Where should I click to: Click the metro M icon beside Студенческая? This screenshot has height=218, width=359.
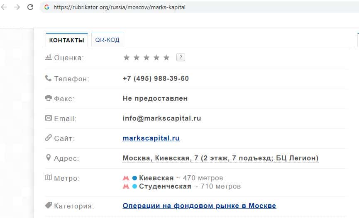point(126,187)
